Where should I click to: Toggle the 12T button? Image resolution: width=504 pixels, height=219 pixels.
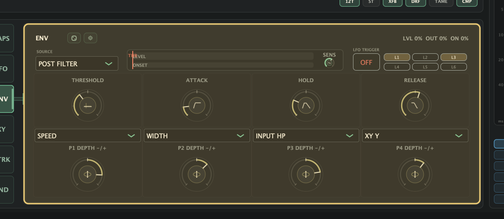(350, 2)
